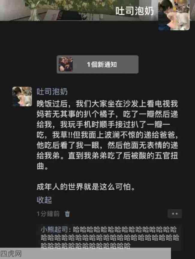Tap the 哈哈哈 comment text to reply
Screen dimensions: 195x259
(110, 238)
